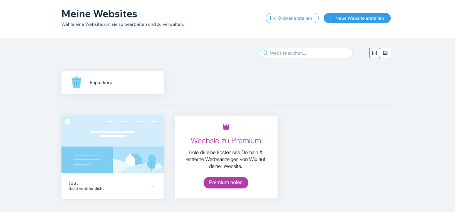Open the Papierkorb folder label

click(101, 82)
